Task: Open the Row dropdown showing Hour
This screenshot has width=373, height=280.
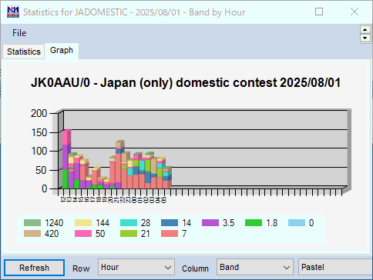Action: [x=136, y=267]
